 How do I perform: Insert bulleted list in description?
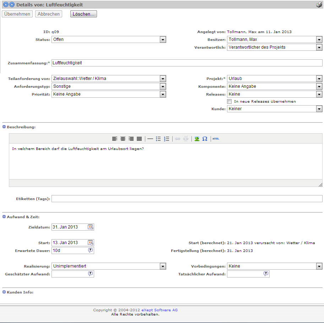158,139
